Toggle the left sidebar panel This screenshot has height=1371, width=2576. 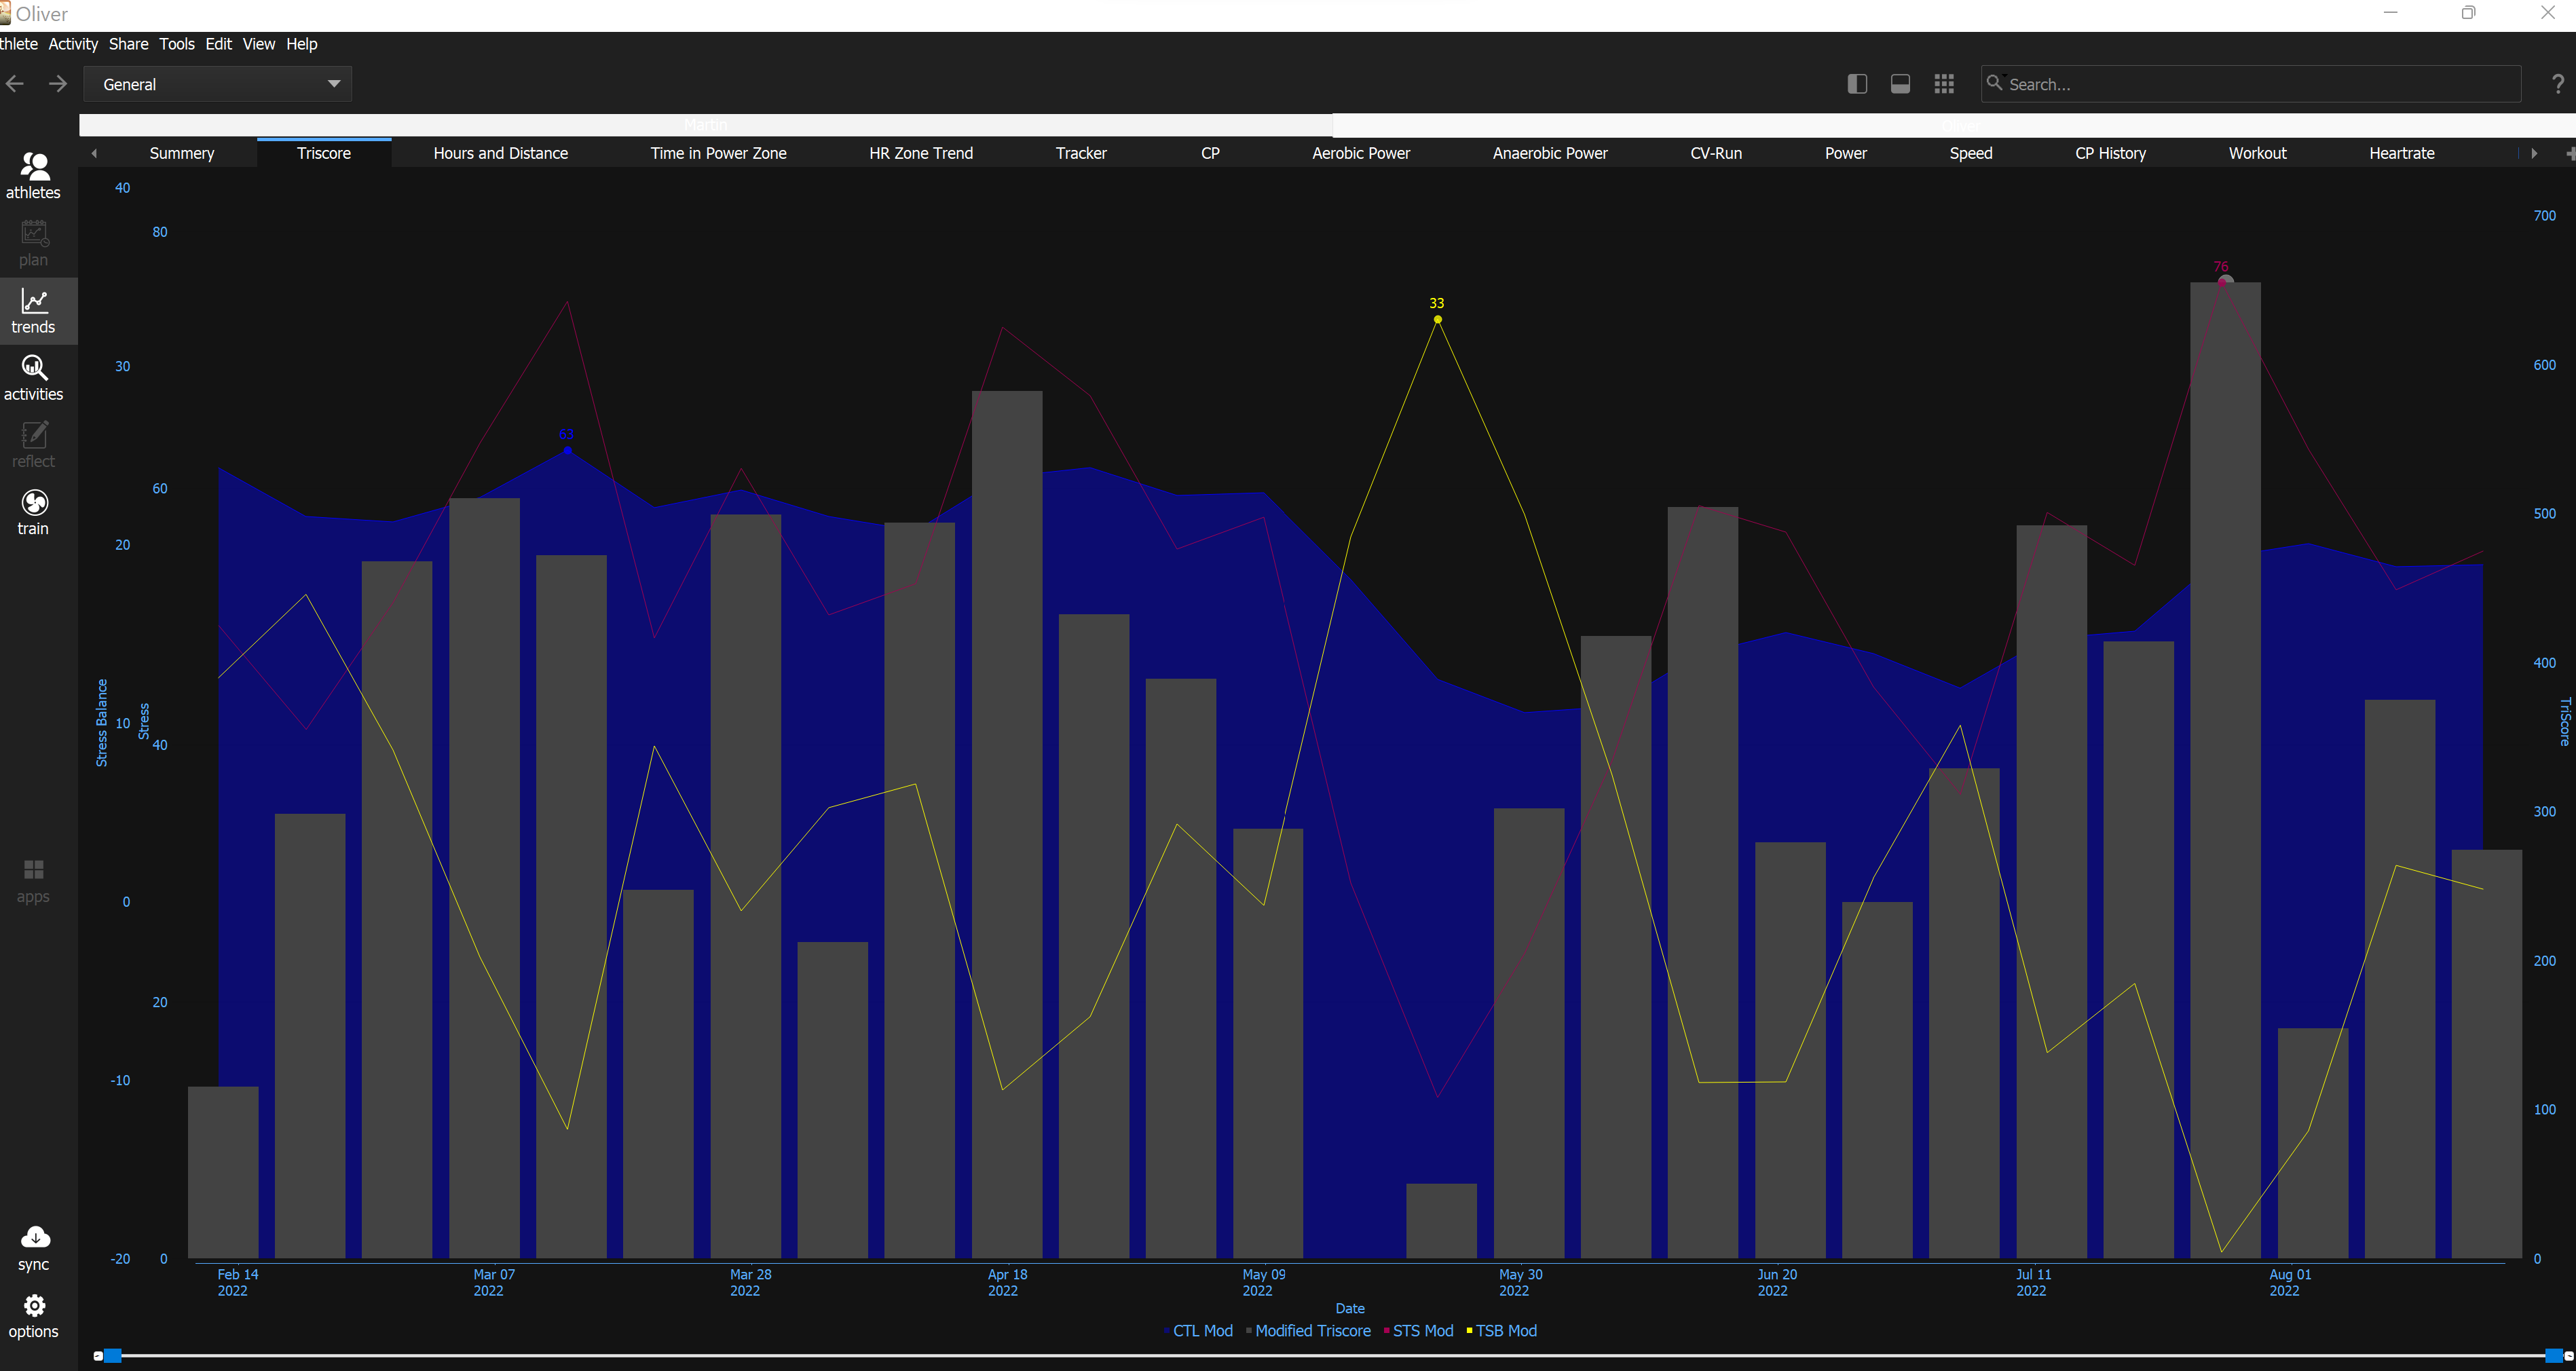click(x=1857, y=84)
